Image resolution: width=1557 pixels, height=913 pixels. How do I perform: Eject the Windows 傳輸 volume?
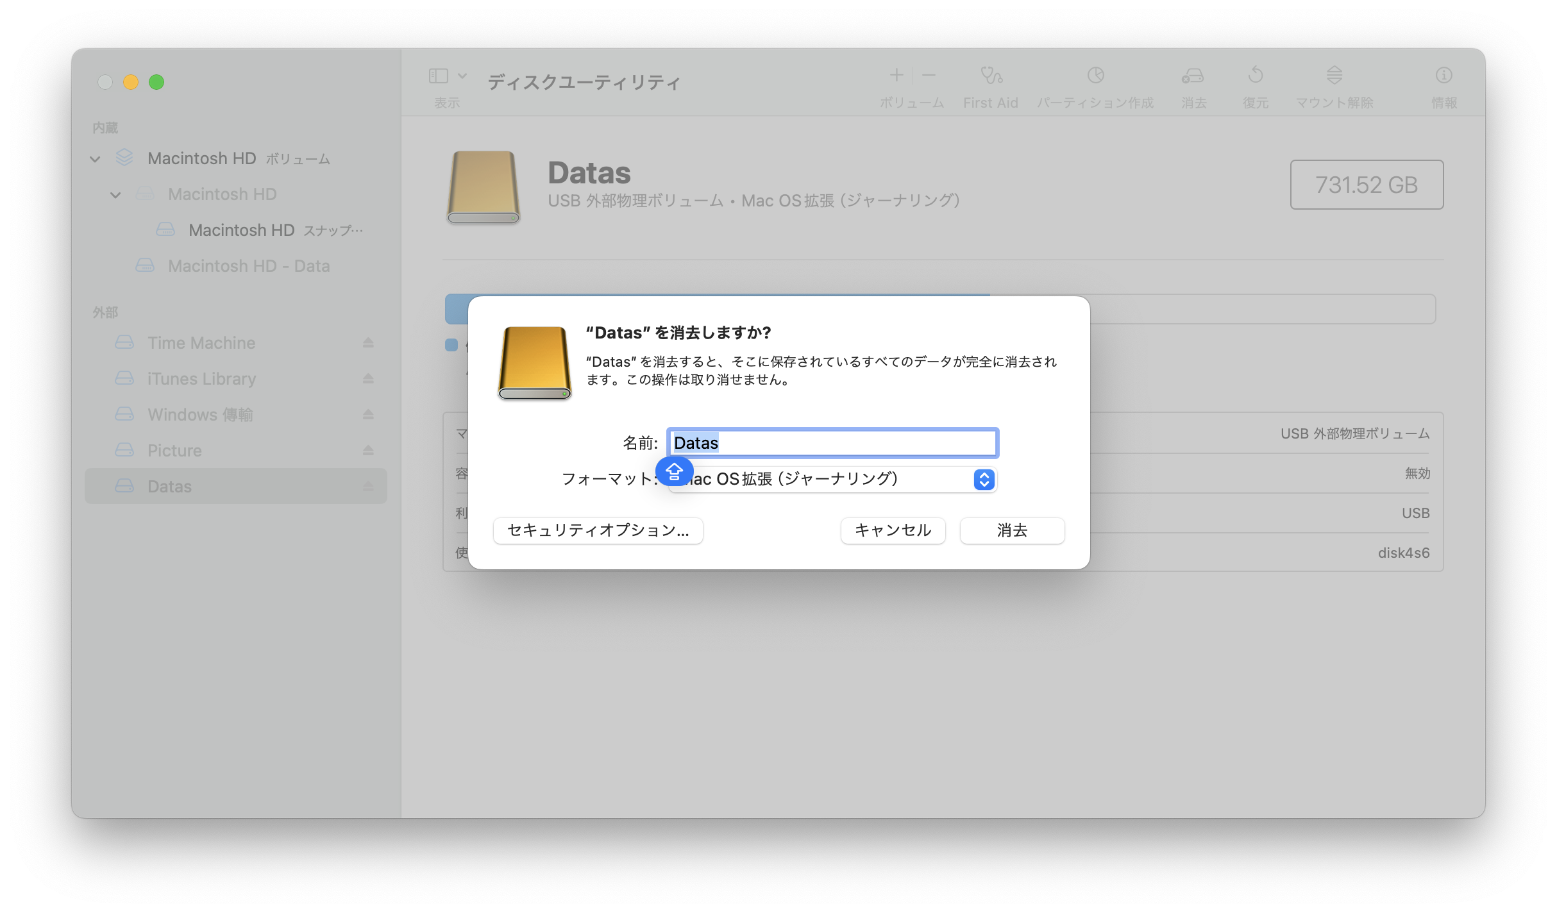(x=368, y=415)
